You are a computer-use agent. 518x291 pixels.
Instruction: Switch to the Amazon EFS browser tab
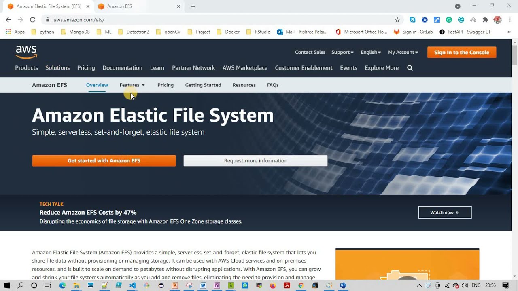coord(139,6)
